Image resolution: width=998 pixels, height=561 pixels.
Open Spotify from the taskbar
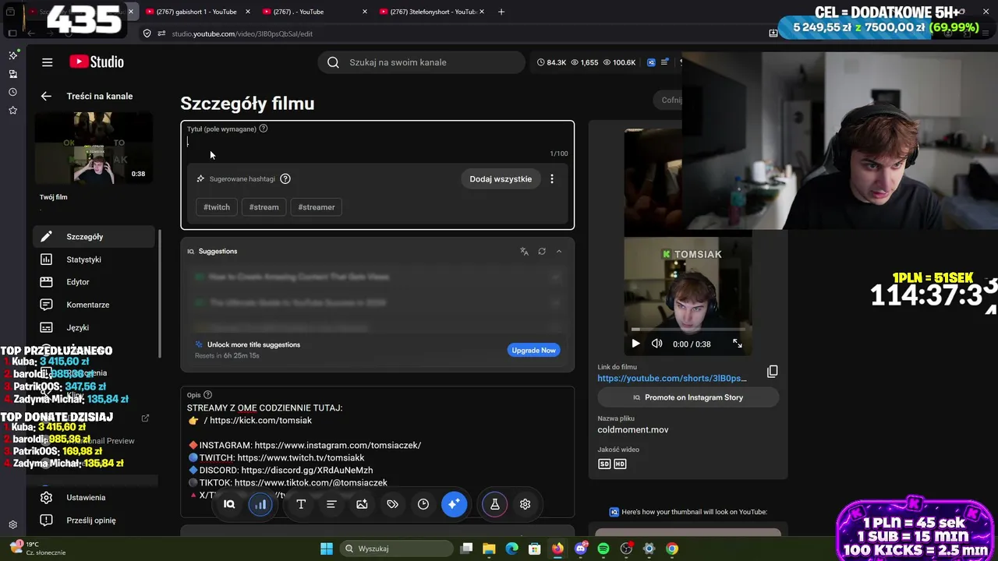click(x=603, y=549)
